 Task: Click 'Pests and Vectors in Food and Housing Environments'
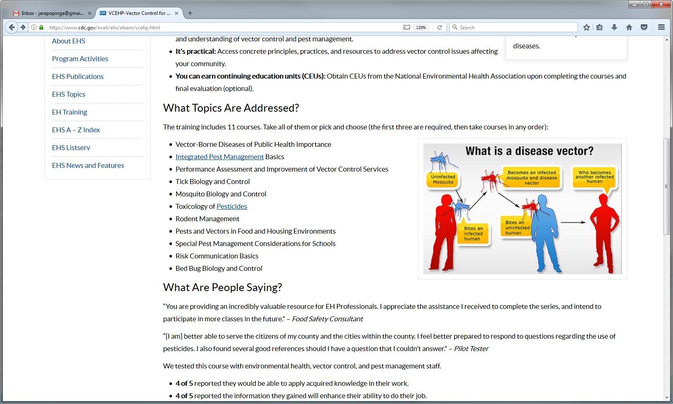[255, 231]
